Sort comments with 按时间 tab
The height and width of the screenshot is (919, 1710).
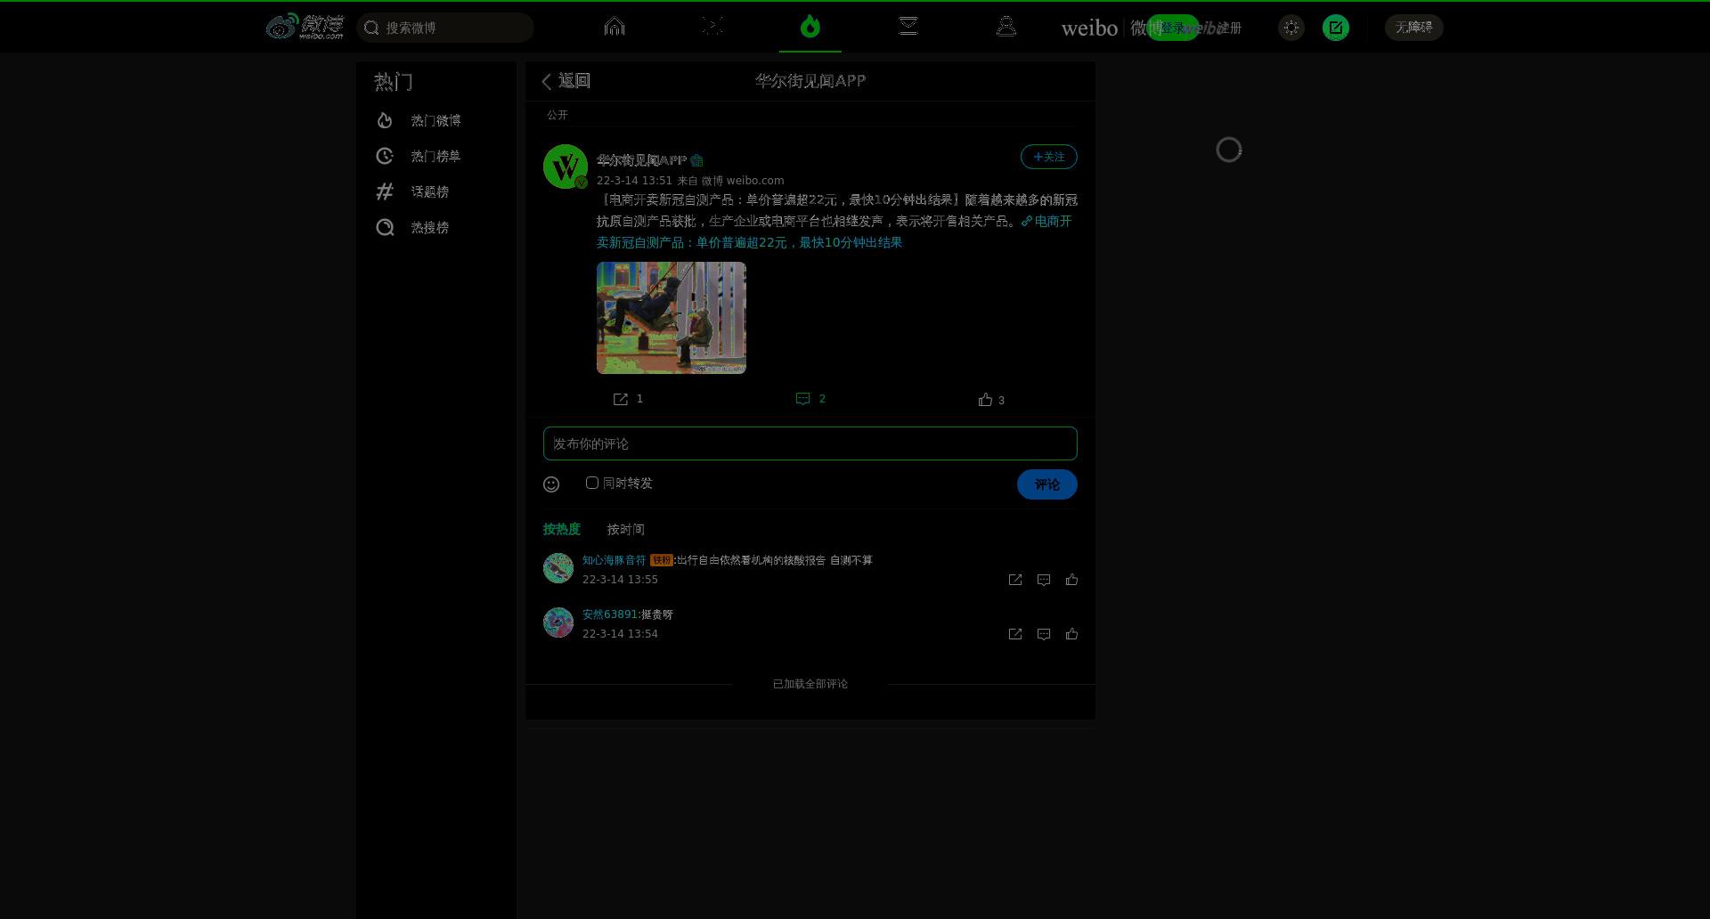[626, 529]
